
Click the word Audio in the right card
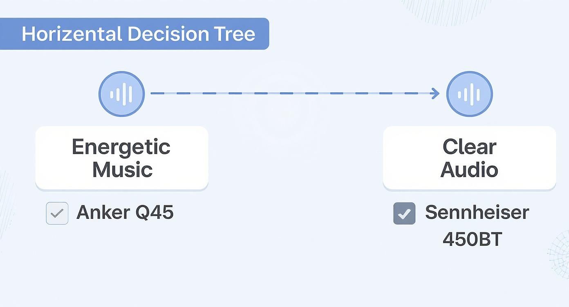coord(469,169)
